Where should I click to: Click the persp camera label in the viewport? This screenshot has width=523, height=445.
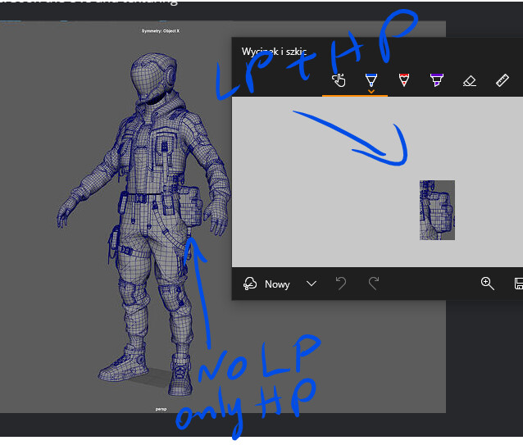pyautogui.click(x=162, y=406)
